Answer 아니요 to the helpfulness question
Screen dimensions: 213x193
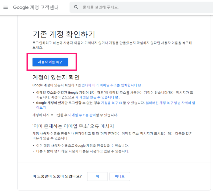[120, 176]
